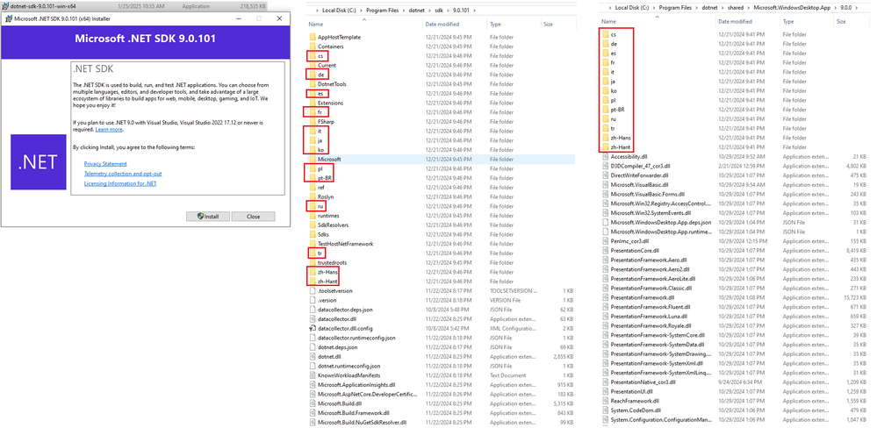The width and height of the screenshot is (877, 428).
Task: Select Extensions folder row in sdk window
Action: pos(442,103)
